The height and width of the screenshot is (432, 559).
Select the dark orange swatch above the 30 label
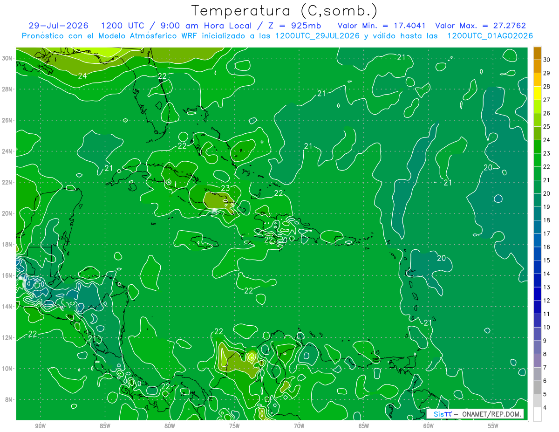point(538,53)
